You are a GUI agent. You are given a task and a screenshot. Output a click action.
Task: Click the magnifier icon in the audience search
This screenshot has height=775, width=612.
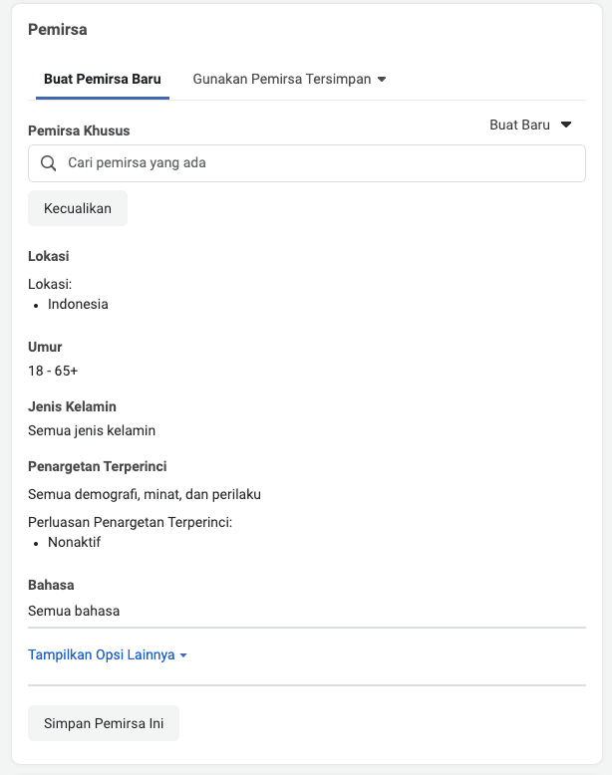point(48,163)
